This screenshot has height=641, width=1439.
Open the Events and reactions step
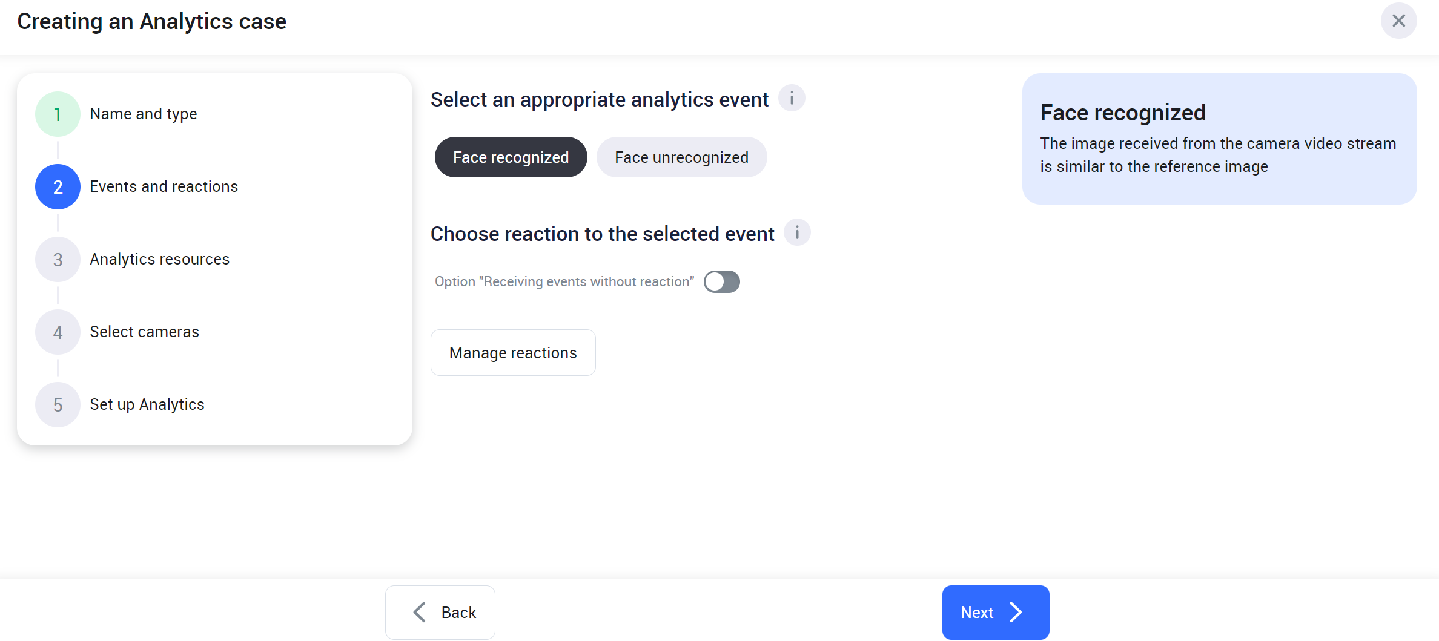tap(164, 187)
